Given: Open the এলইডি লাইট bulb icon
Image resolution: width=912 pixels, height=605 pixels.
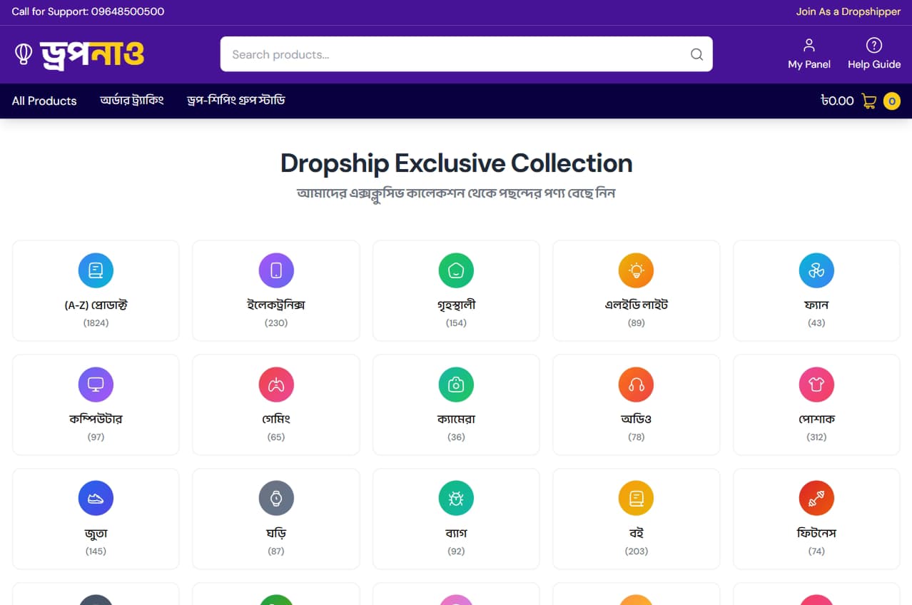Looking at the screenshot, I should click(636, 270).
